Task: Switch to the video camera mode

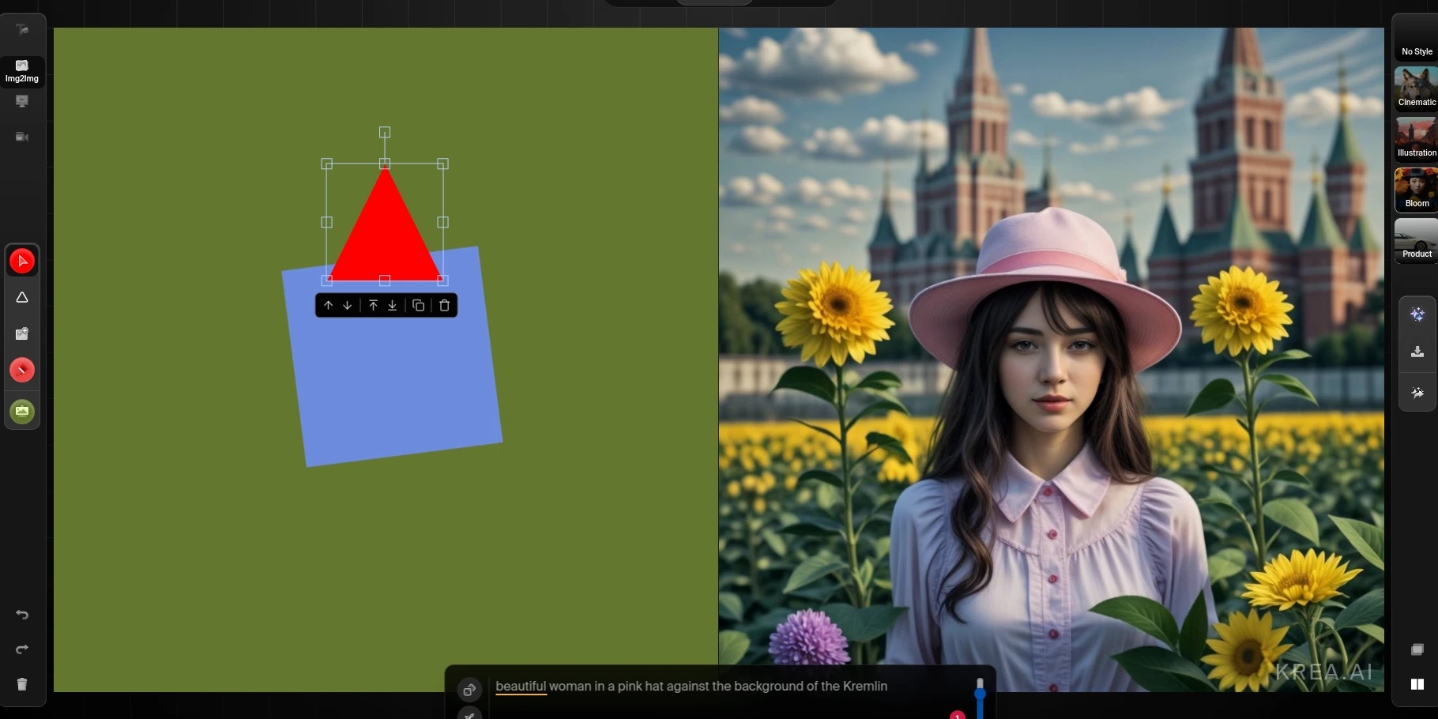Action: tap(22, 137)
